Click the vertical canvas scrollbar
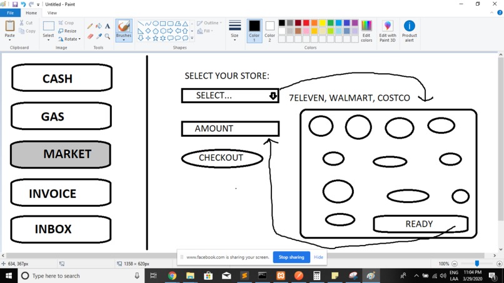The height and width of the screenshot is (283, 504). (x=500, y=140)
